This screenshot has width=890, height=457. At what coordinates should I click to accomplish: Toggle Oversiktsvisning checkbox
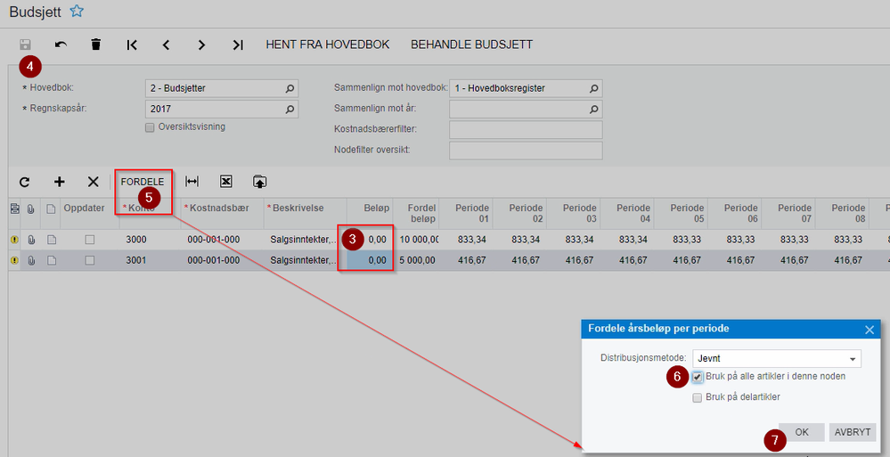(x=150, y=127)
